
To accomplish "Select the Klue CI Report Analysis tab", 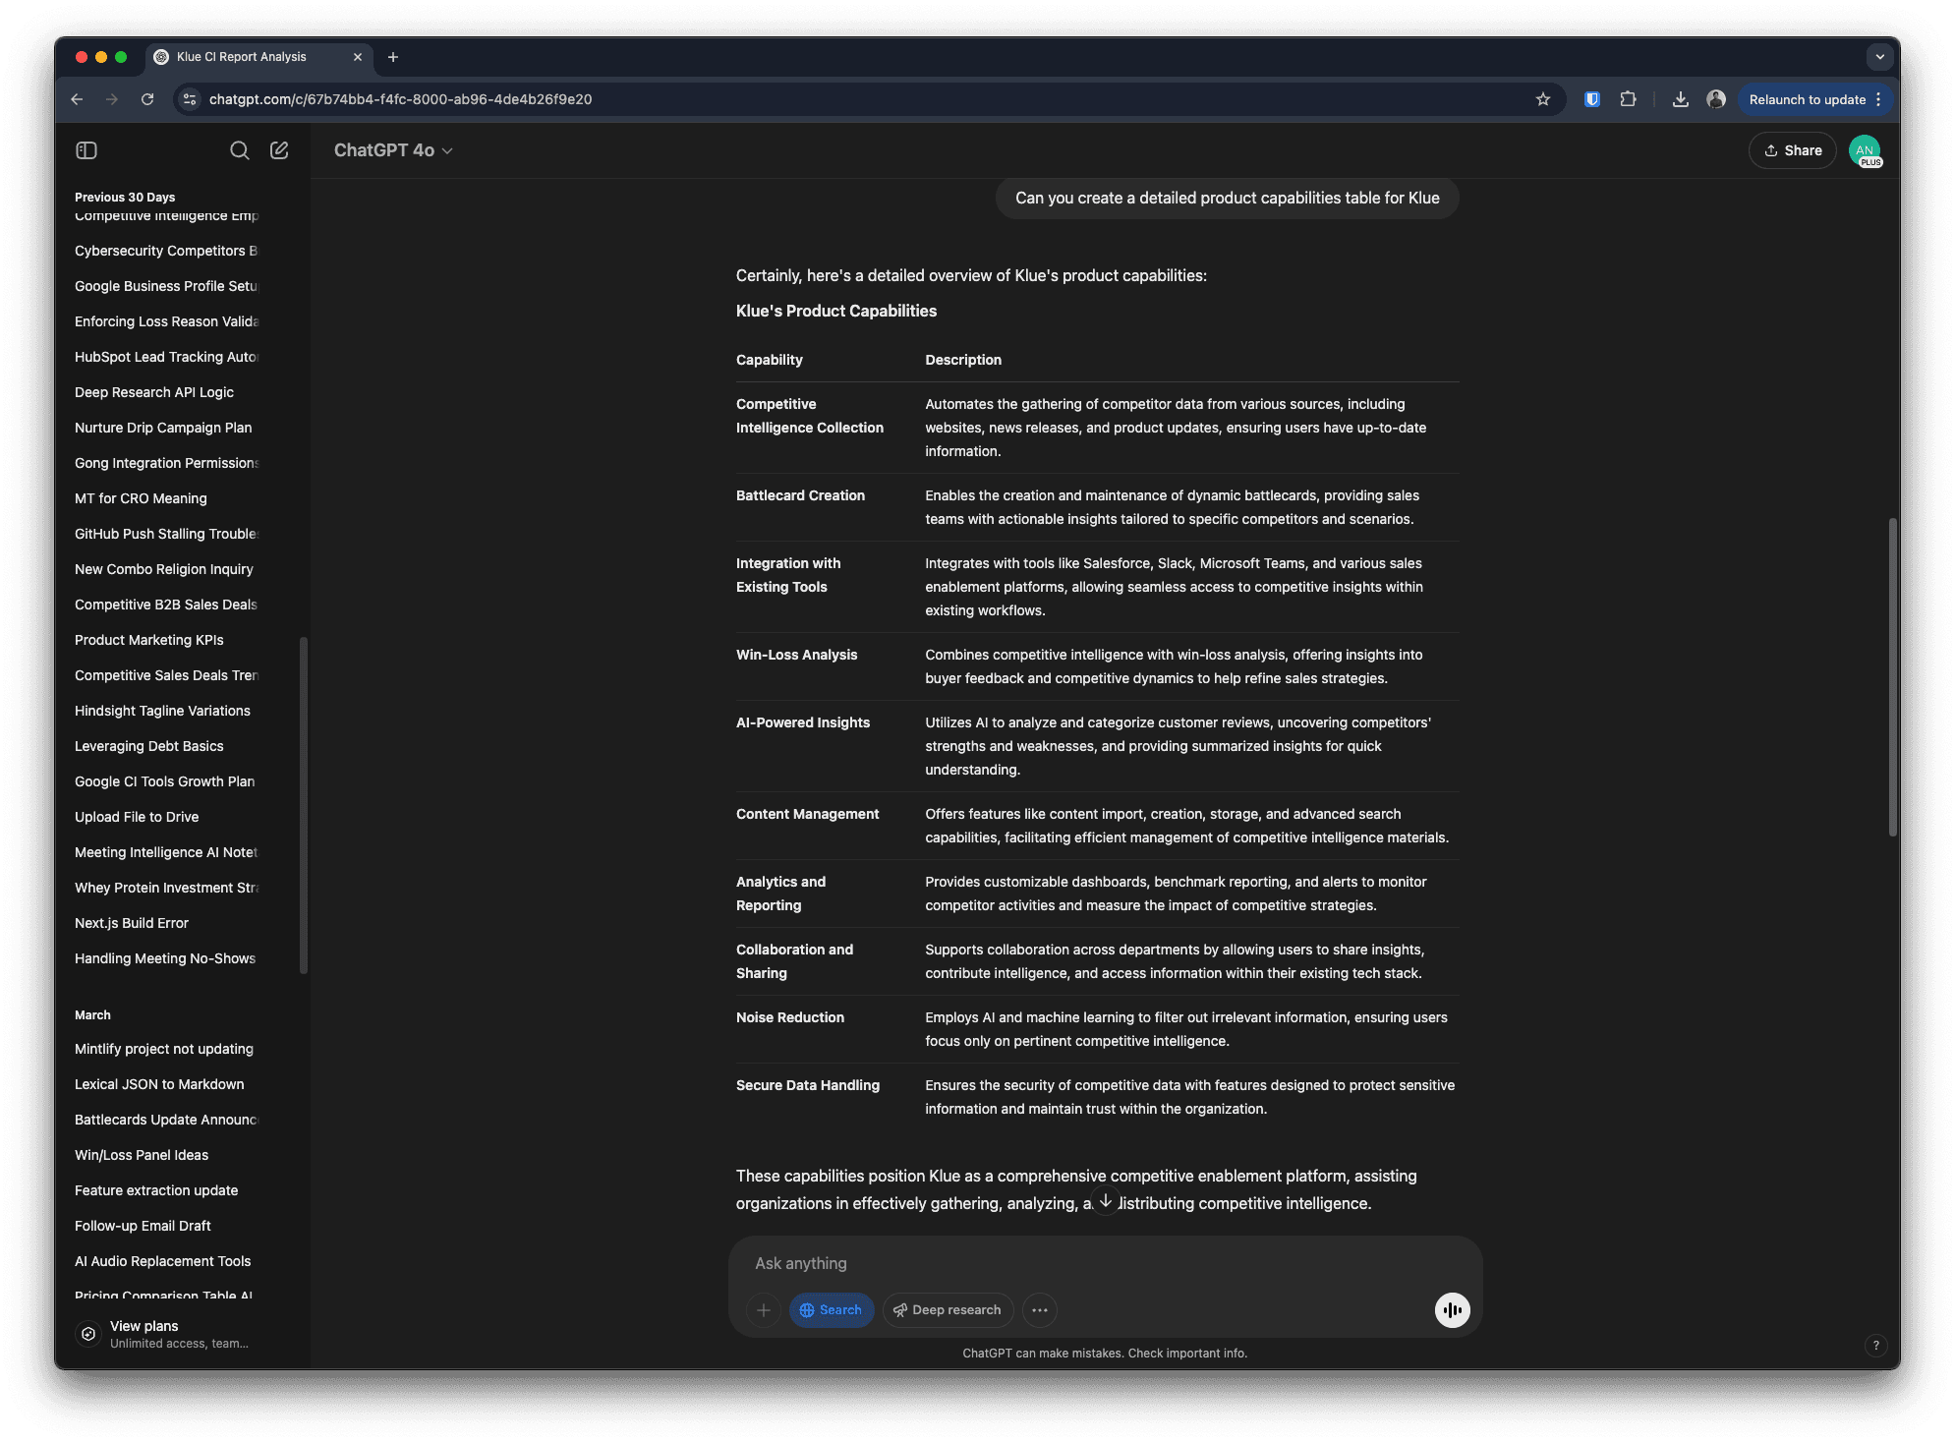I will click(259, 57).
